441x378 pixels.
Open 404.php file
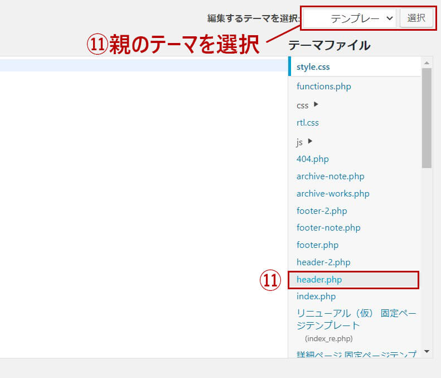click(x=312, y=159)
